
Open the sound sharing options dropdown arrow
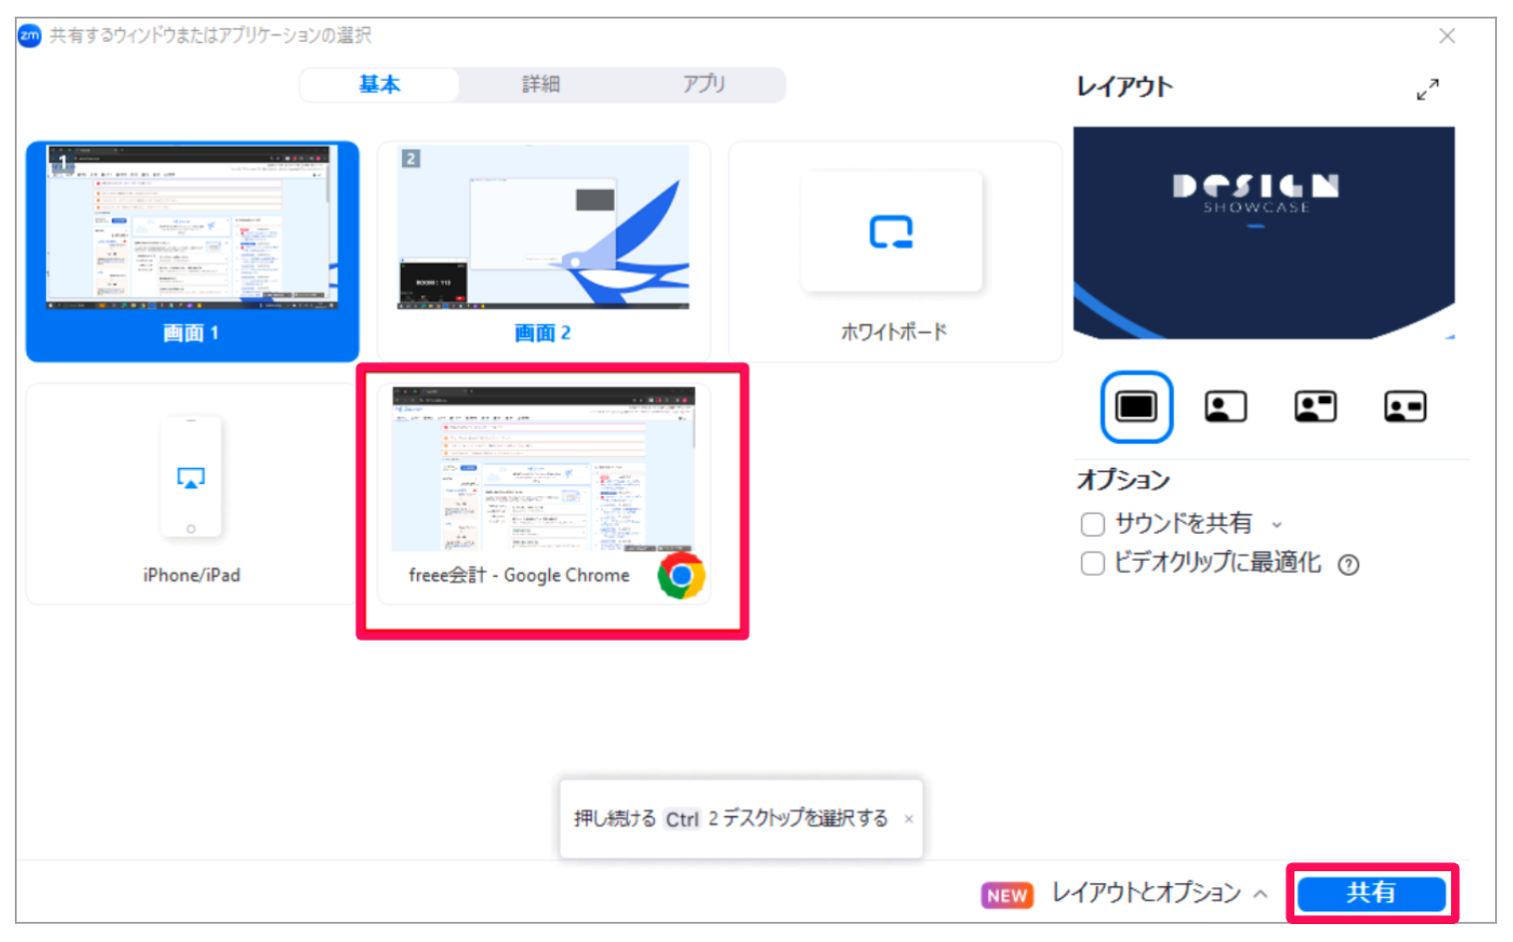click(1276, 525)
